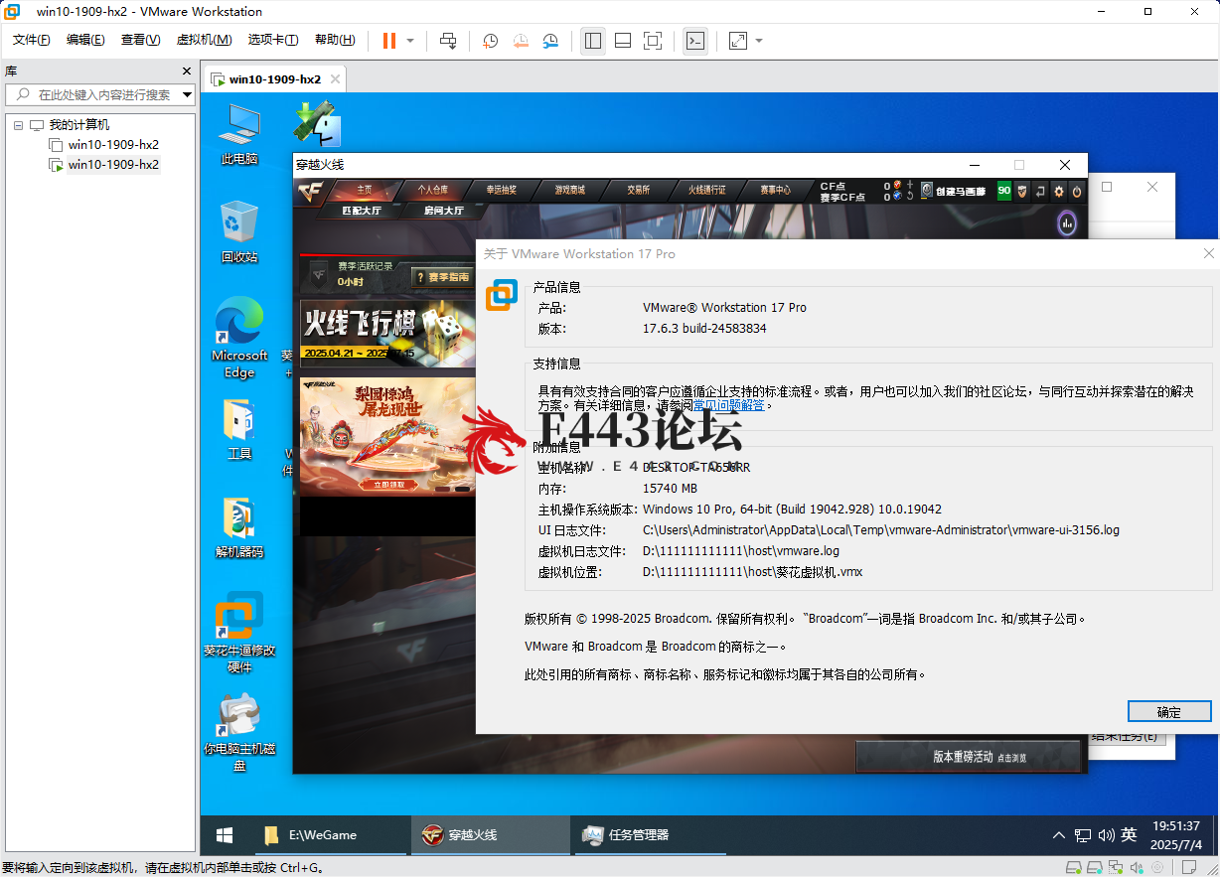Close the win10-1909-hx2 tab

(x=336, y=79)
